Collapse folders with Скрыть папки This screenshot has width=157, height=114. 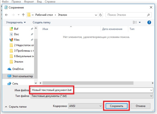pos(16,107)
